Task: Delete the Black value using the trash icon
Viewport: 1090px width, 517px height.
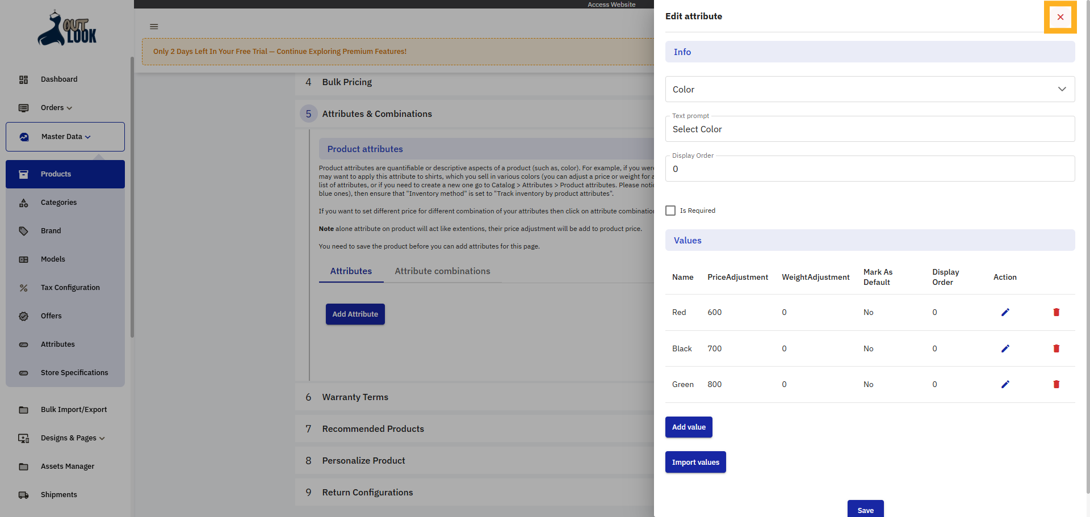Action: [x=1057, y=348]
